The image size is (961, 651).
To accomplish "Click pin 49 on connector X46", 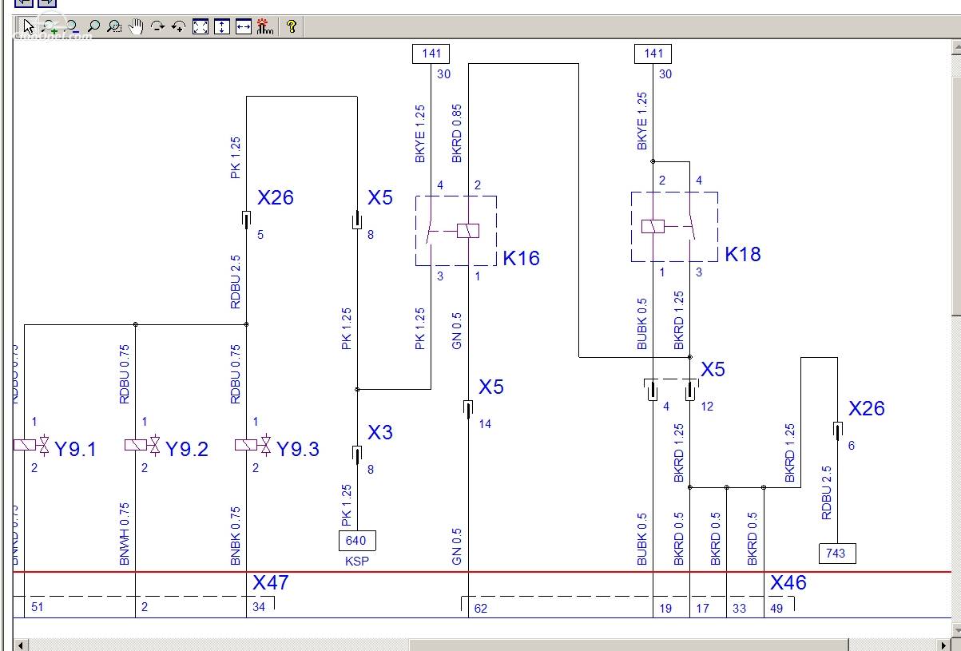I will click(776, 608).
